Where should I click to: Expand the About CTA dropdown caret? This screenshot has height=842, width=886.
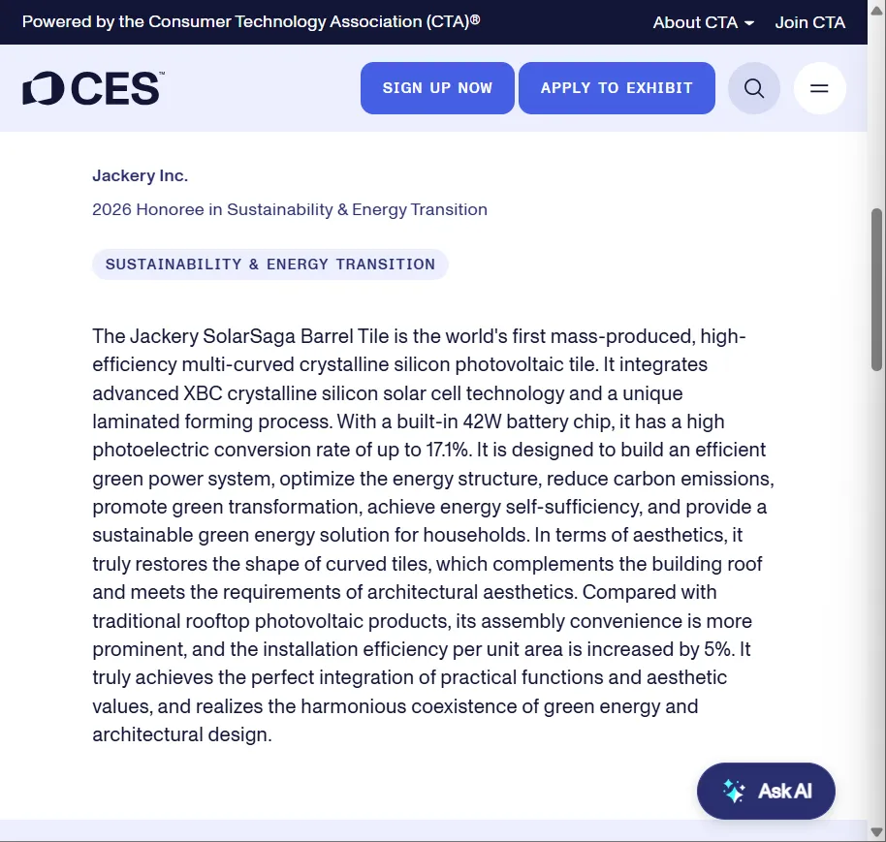click(749, 23)
